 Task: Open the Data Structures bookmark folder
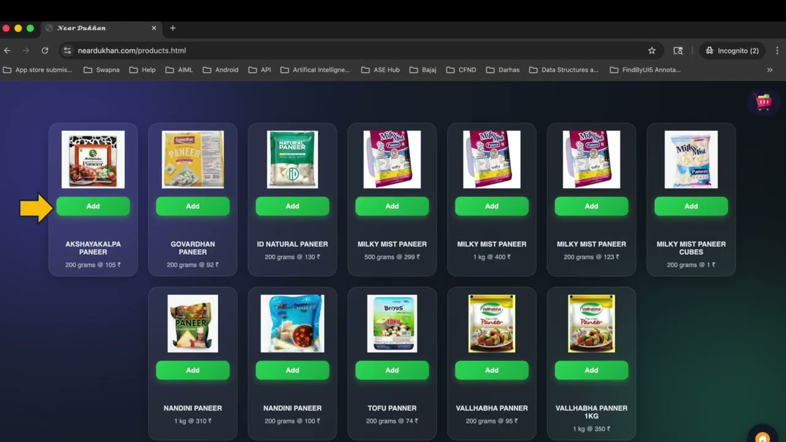coord(564,70)
